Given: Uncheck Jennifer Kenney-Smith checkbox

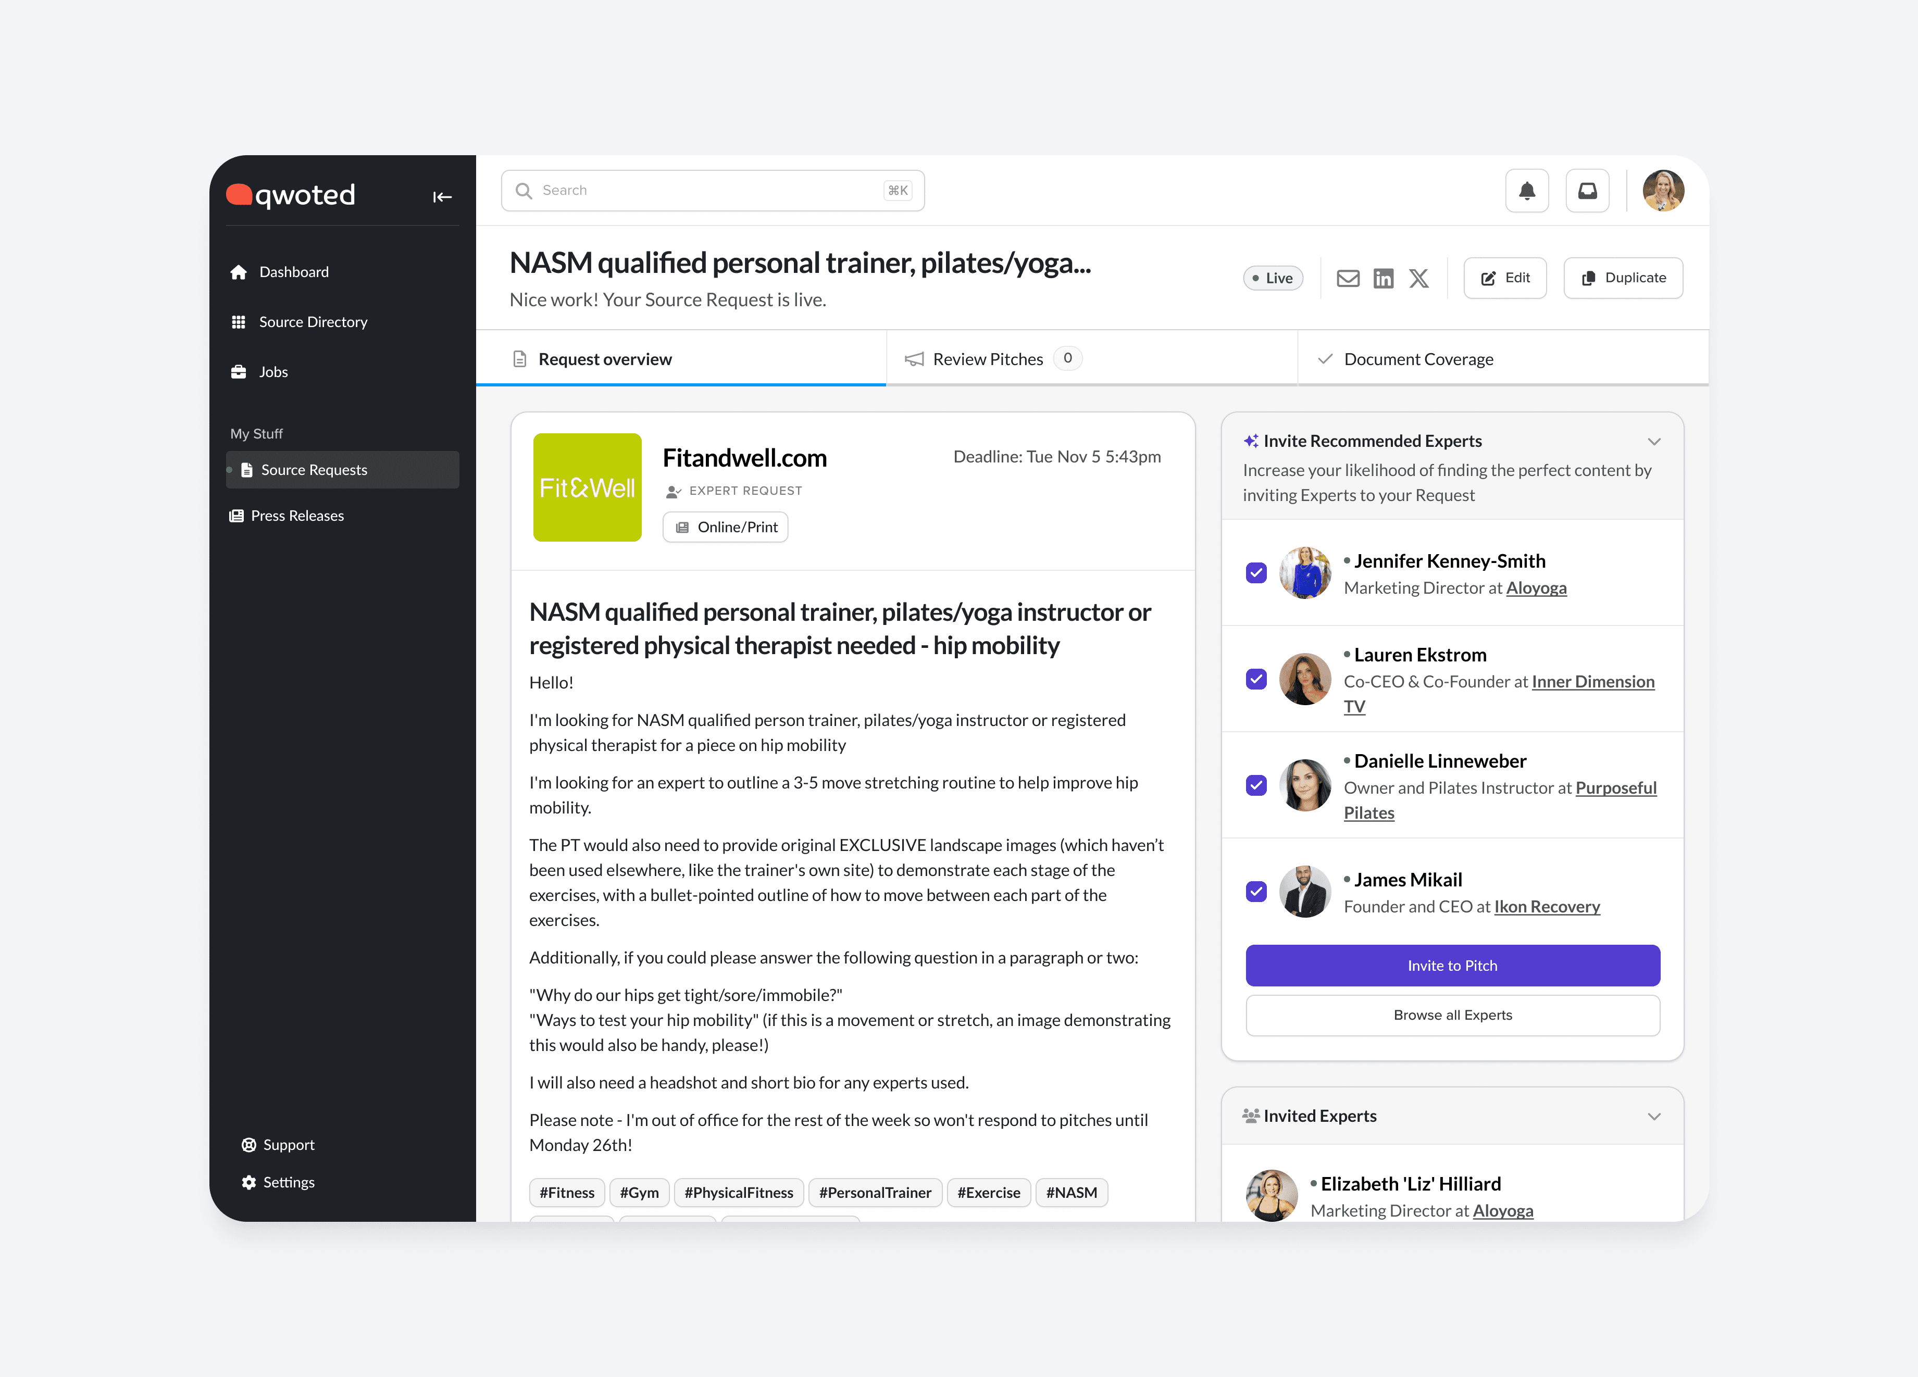Looking at the screenshot, I should pos(1256,573).
